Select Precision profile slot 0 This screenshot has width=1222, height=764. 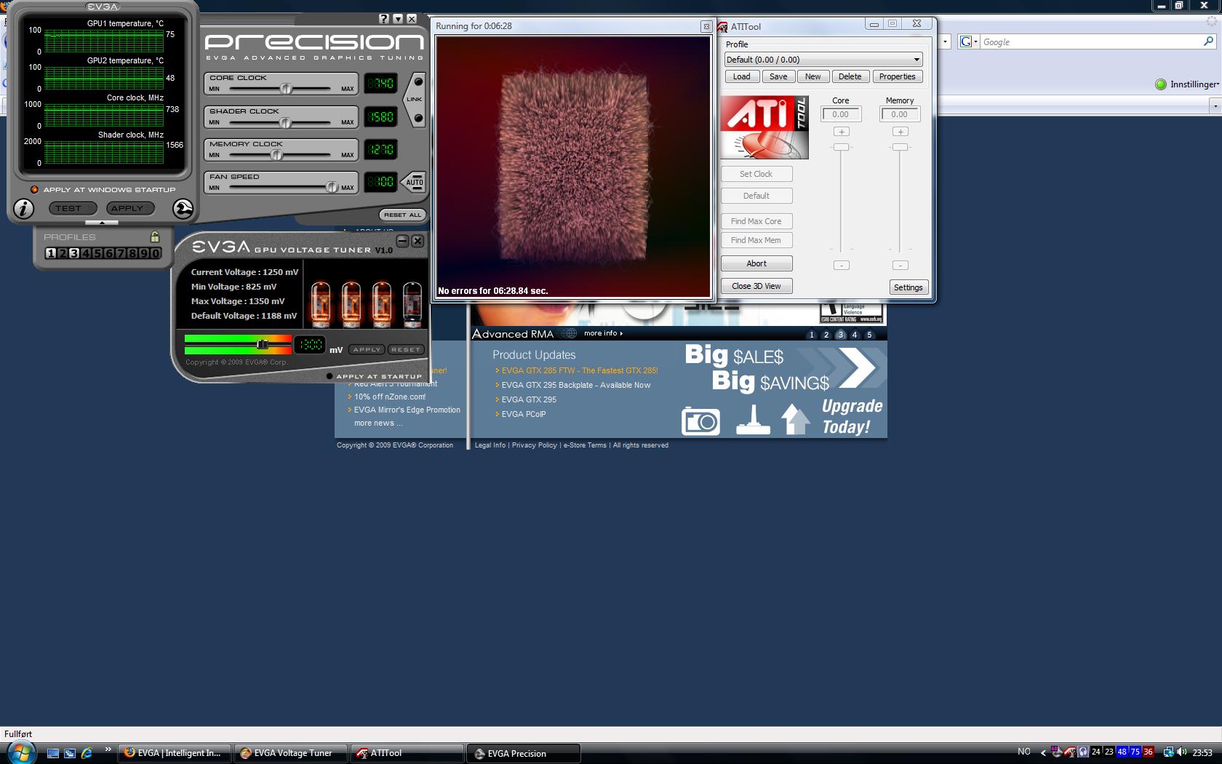(x=155, y=253)
